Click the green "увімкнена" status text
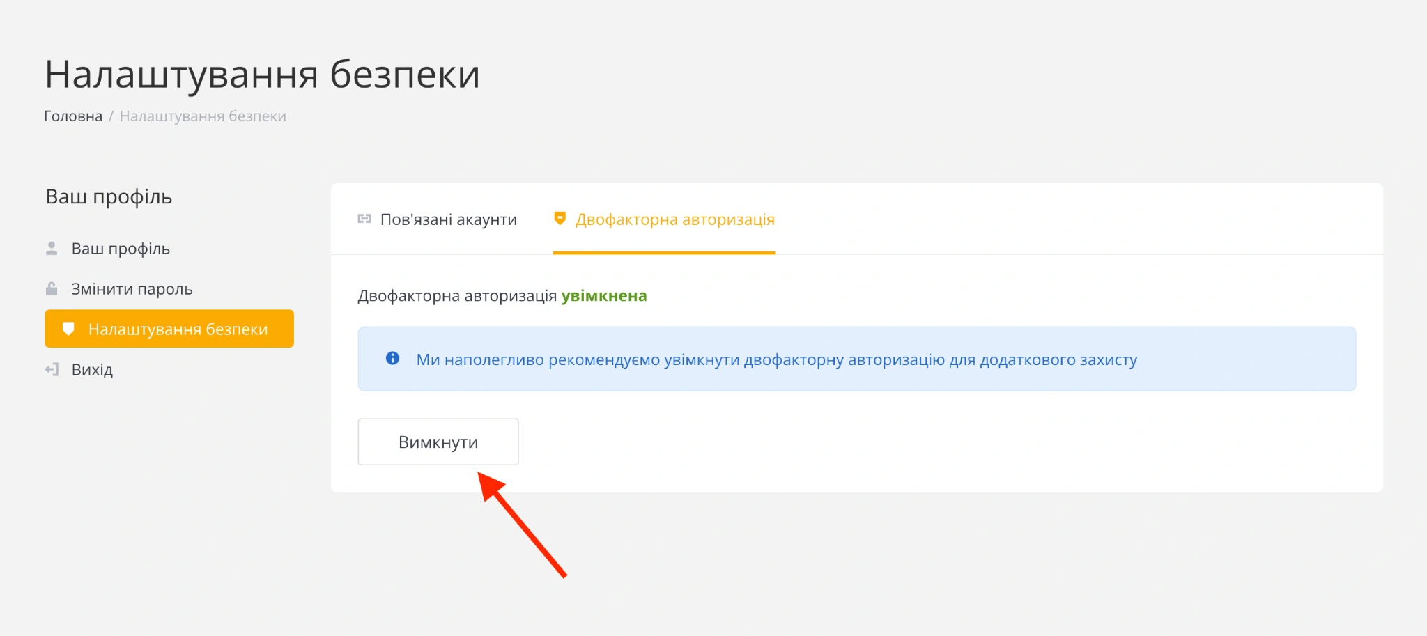 coord(603,295)
